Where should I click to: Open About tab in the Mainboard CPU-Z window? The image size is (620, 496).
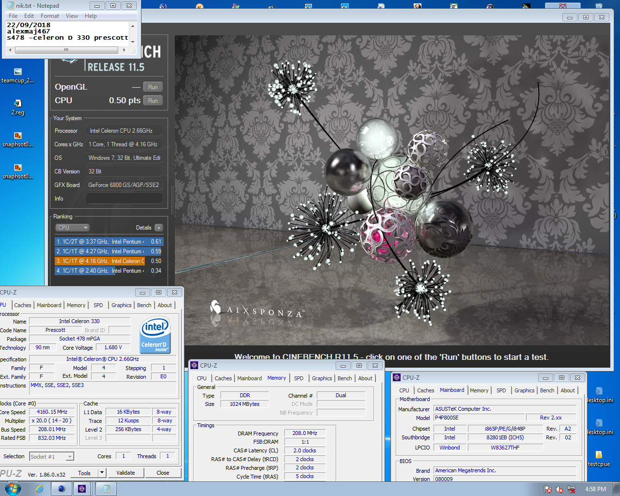click(568, 390)
